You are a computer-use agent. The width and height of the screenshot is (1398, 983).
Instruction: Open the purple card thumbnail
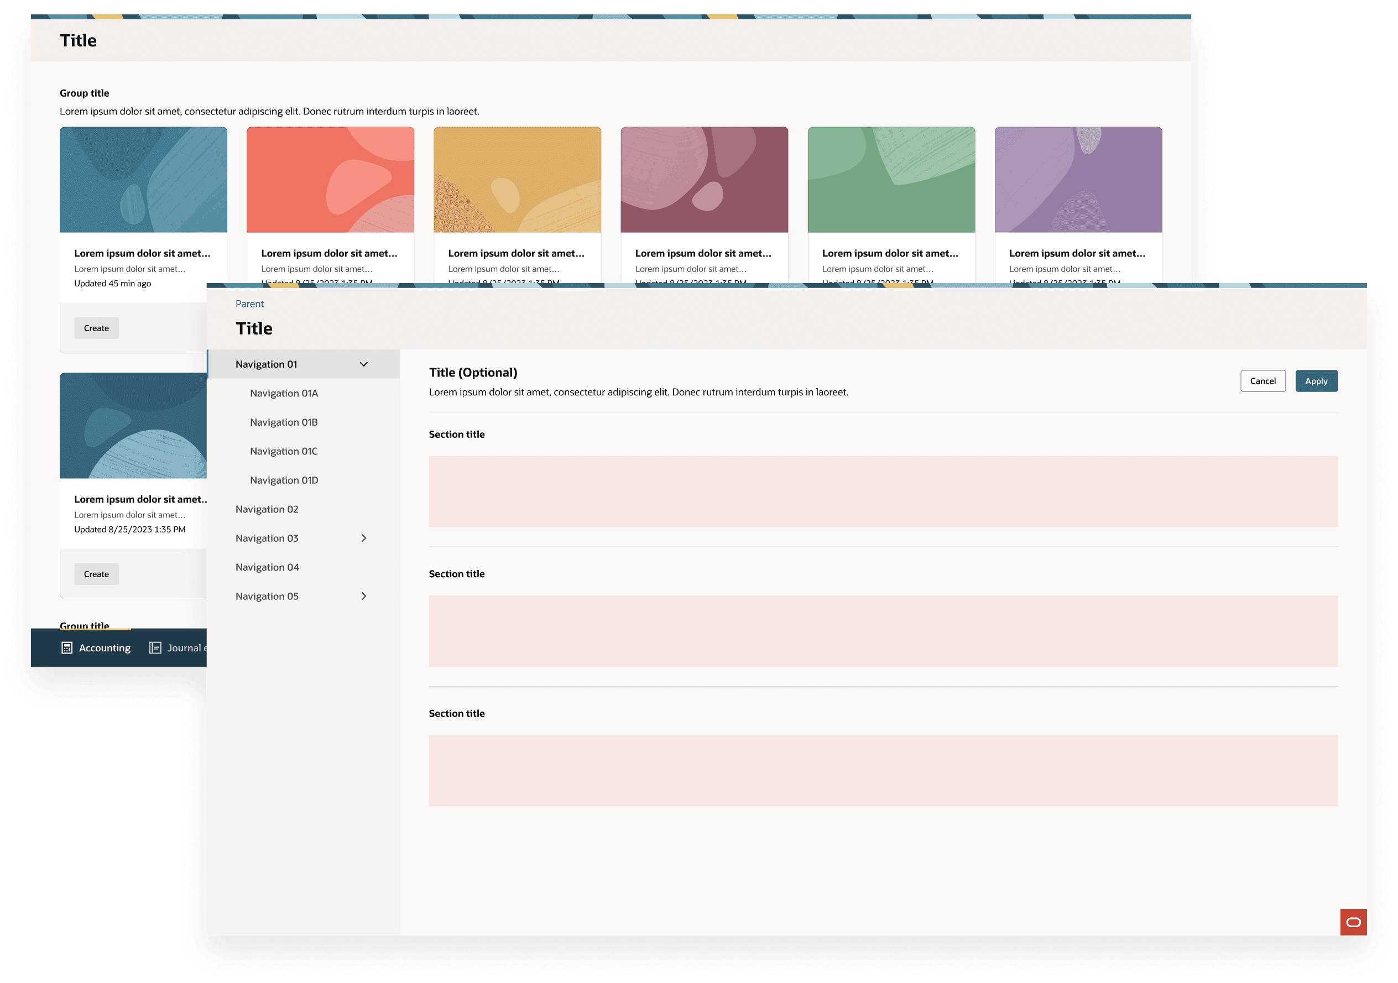tap(1078, 180)
